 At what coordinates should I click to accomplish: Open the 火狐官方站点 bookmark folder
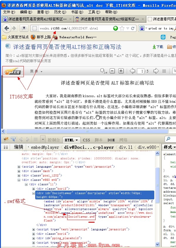click(15, 37)
